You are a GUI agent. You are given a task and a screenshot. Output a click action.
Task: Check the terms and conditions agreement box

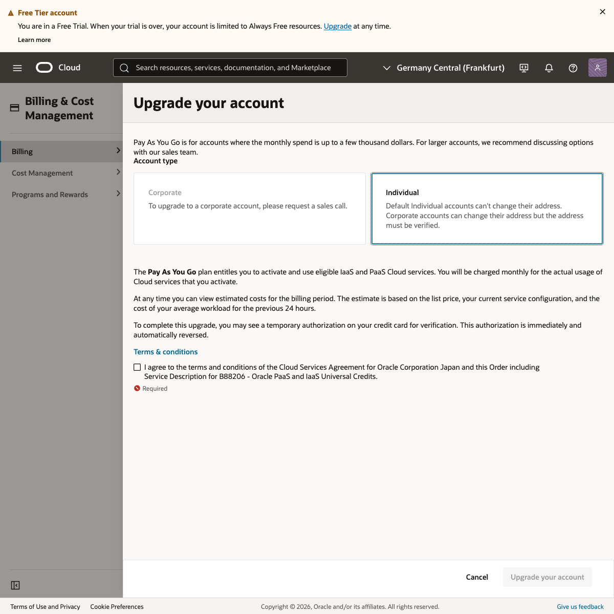tap(137, 367)
